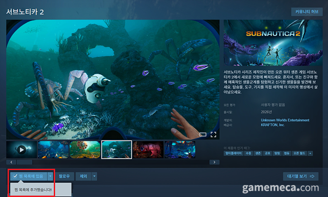Play the video trailer thumbnail
Viewport: 328px width, 197px height.
point(21,149)
